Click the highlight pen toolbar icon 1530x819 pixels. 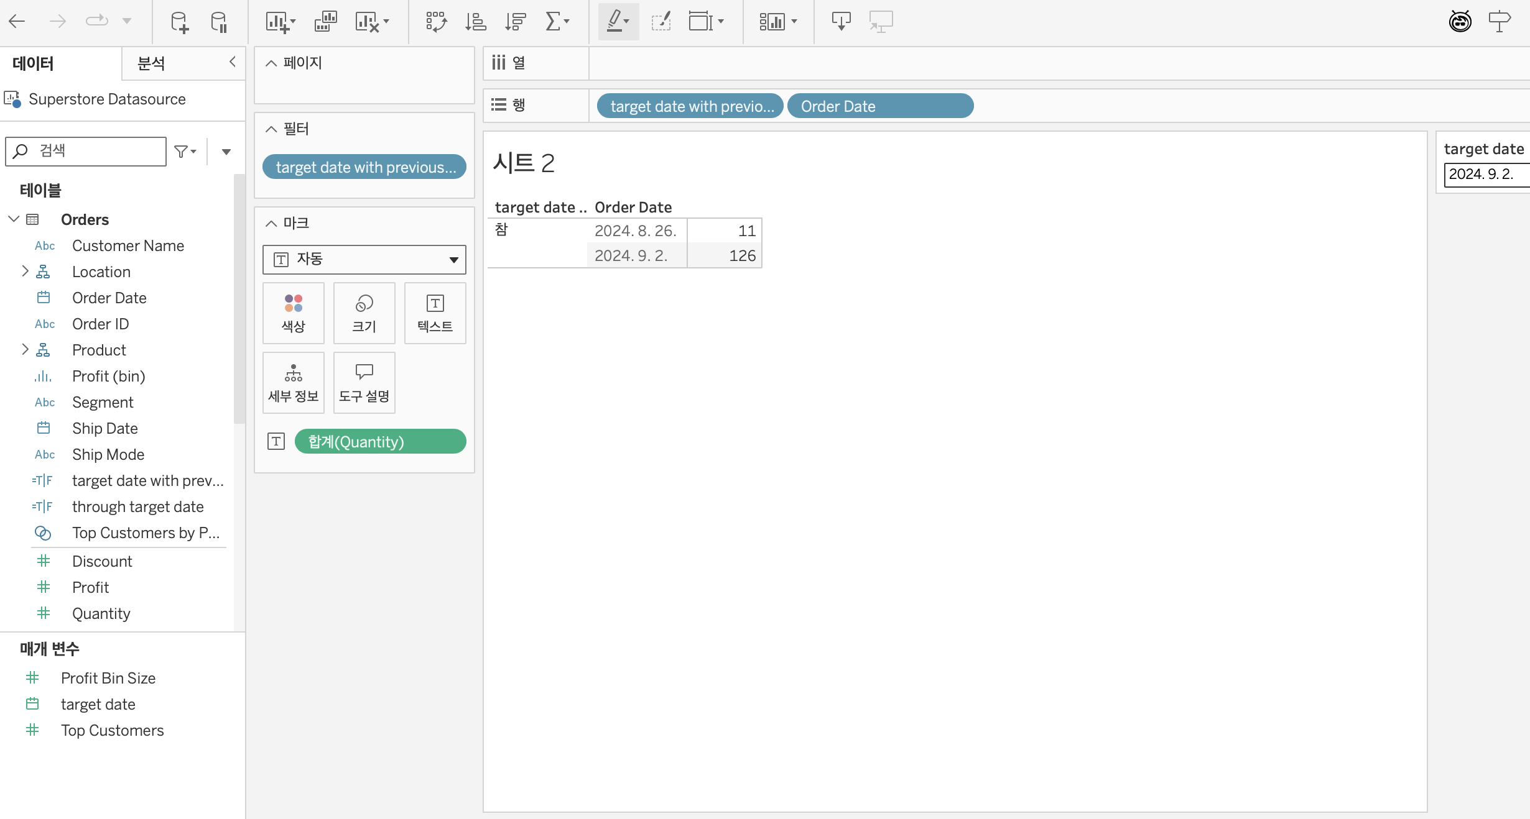[614, 21]
